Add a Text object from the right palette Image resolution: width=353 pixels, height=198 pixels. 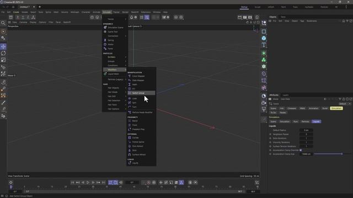(264, 45)
